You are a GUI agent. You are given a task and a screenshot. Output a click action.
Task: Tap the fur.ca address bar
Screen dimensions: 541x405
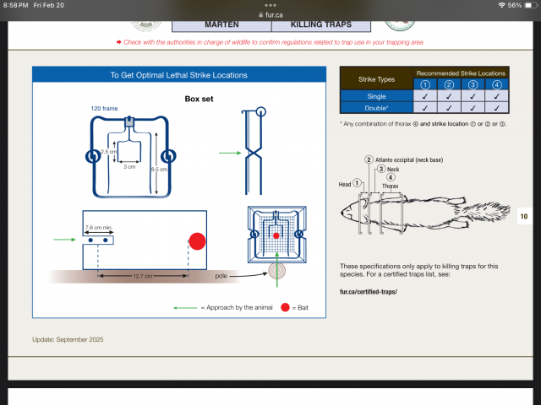pyautogui.click(x=270, y=14)
